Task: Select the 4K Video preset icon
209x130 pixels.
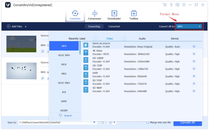Action: 86,52
